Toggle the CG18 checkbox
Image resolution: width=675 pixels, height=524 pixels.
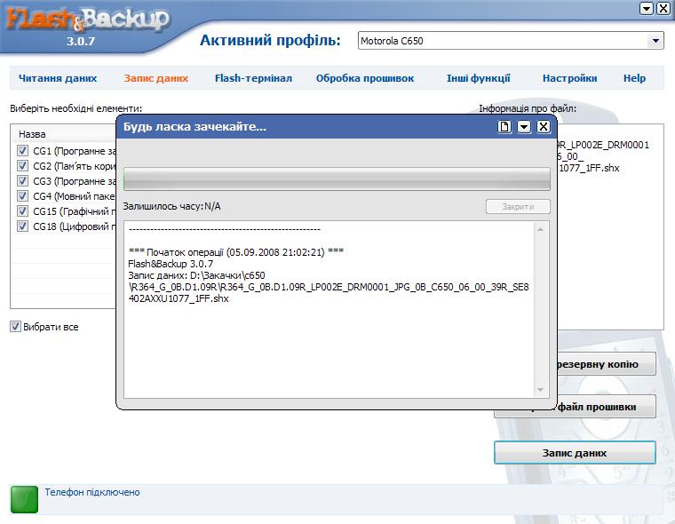pyautogui.click(x=22, y=226)
